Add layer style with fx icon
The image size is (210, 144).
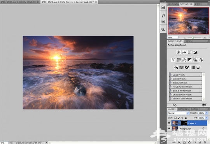[x=179, y=142]
